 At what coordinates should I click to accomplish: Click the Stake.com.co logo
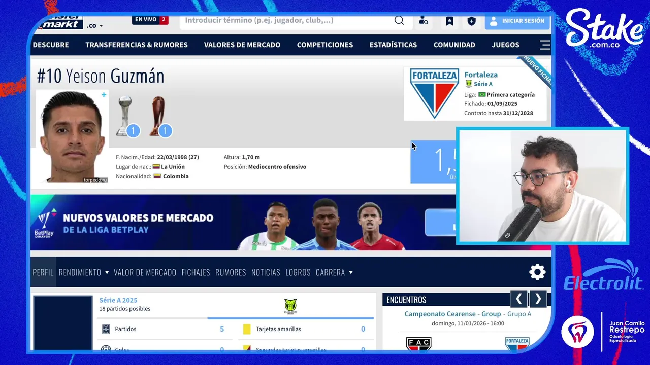pyautogui.click(x=604, y=29)
